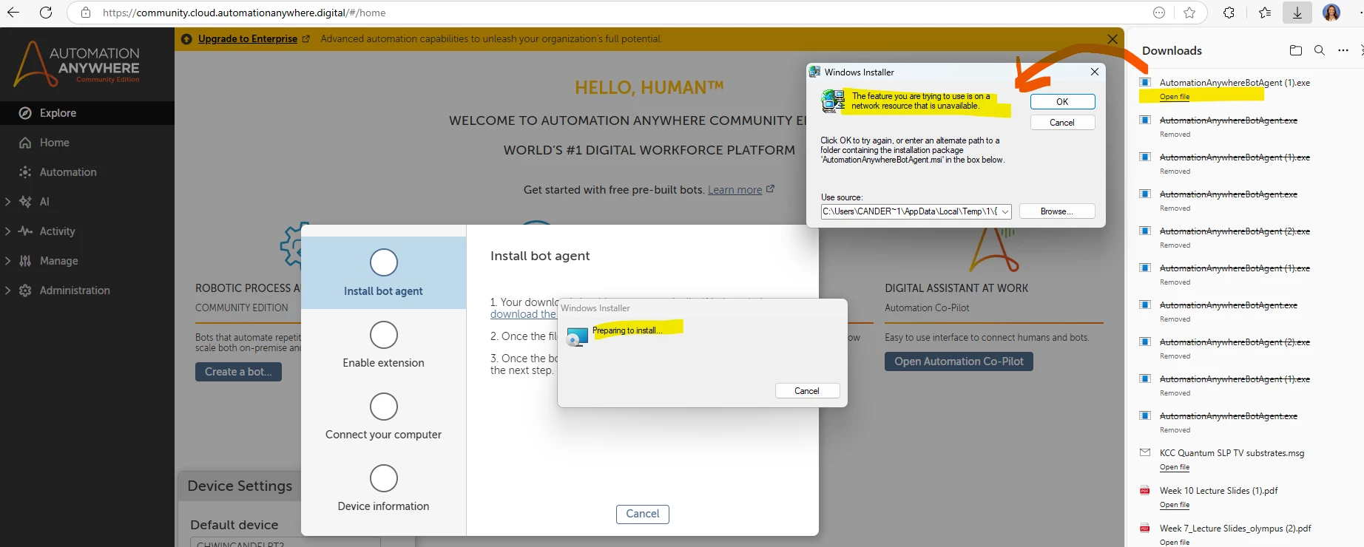Click the browser back arrow
The width and height of the screenshot is (1364, 547).
13,13
